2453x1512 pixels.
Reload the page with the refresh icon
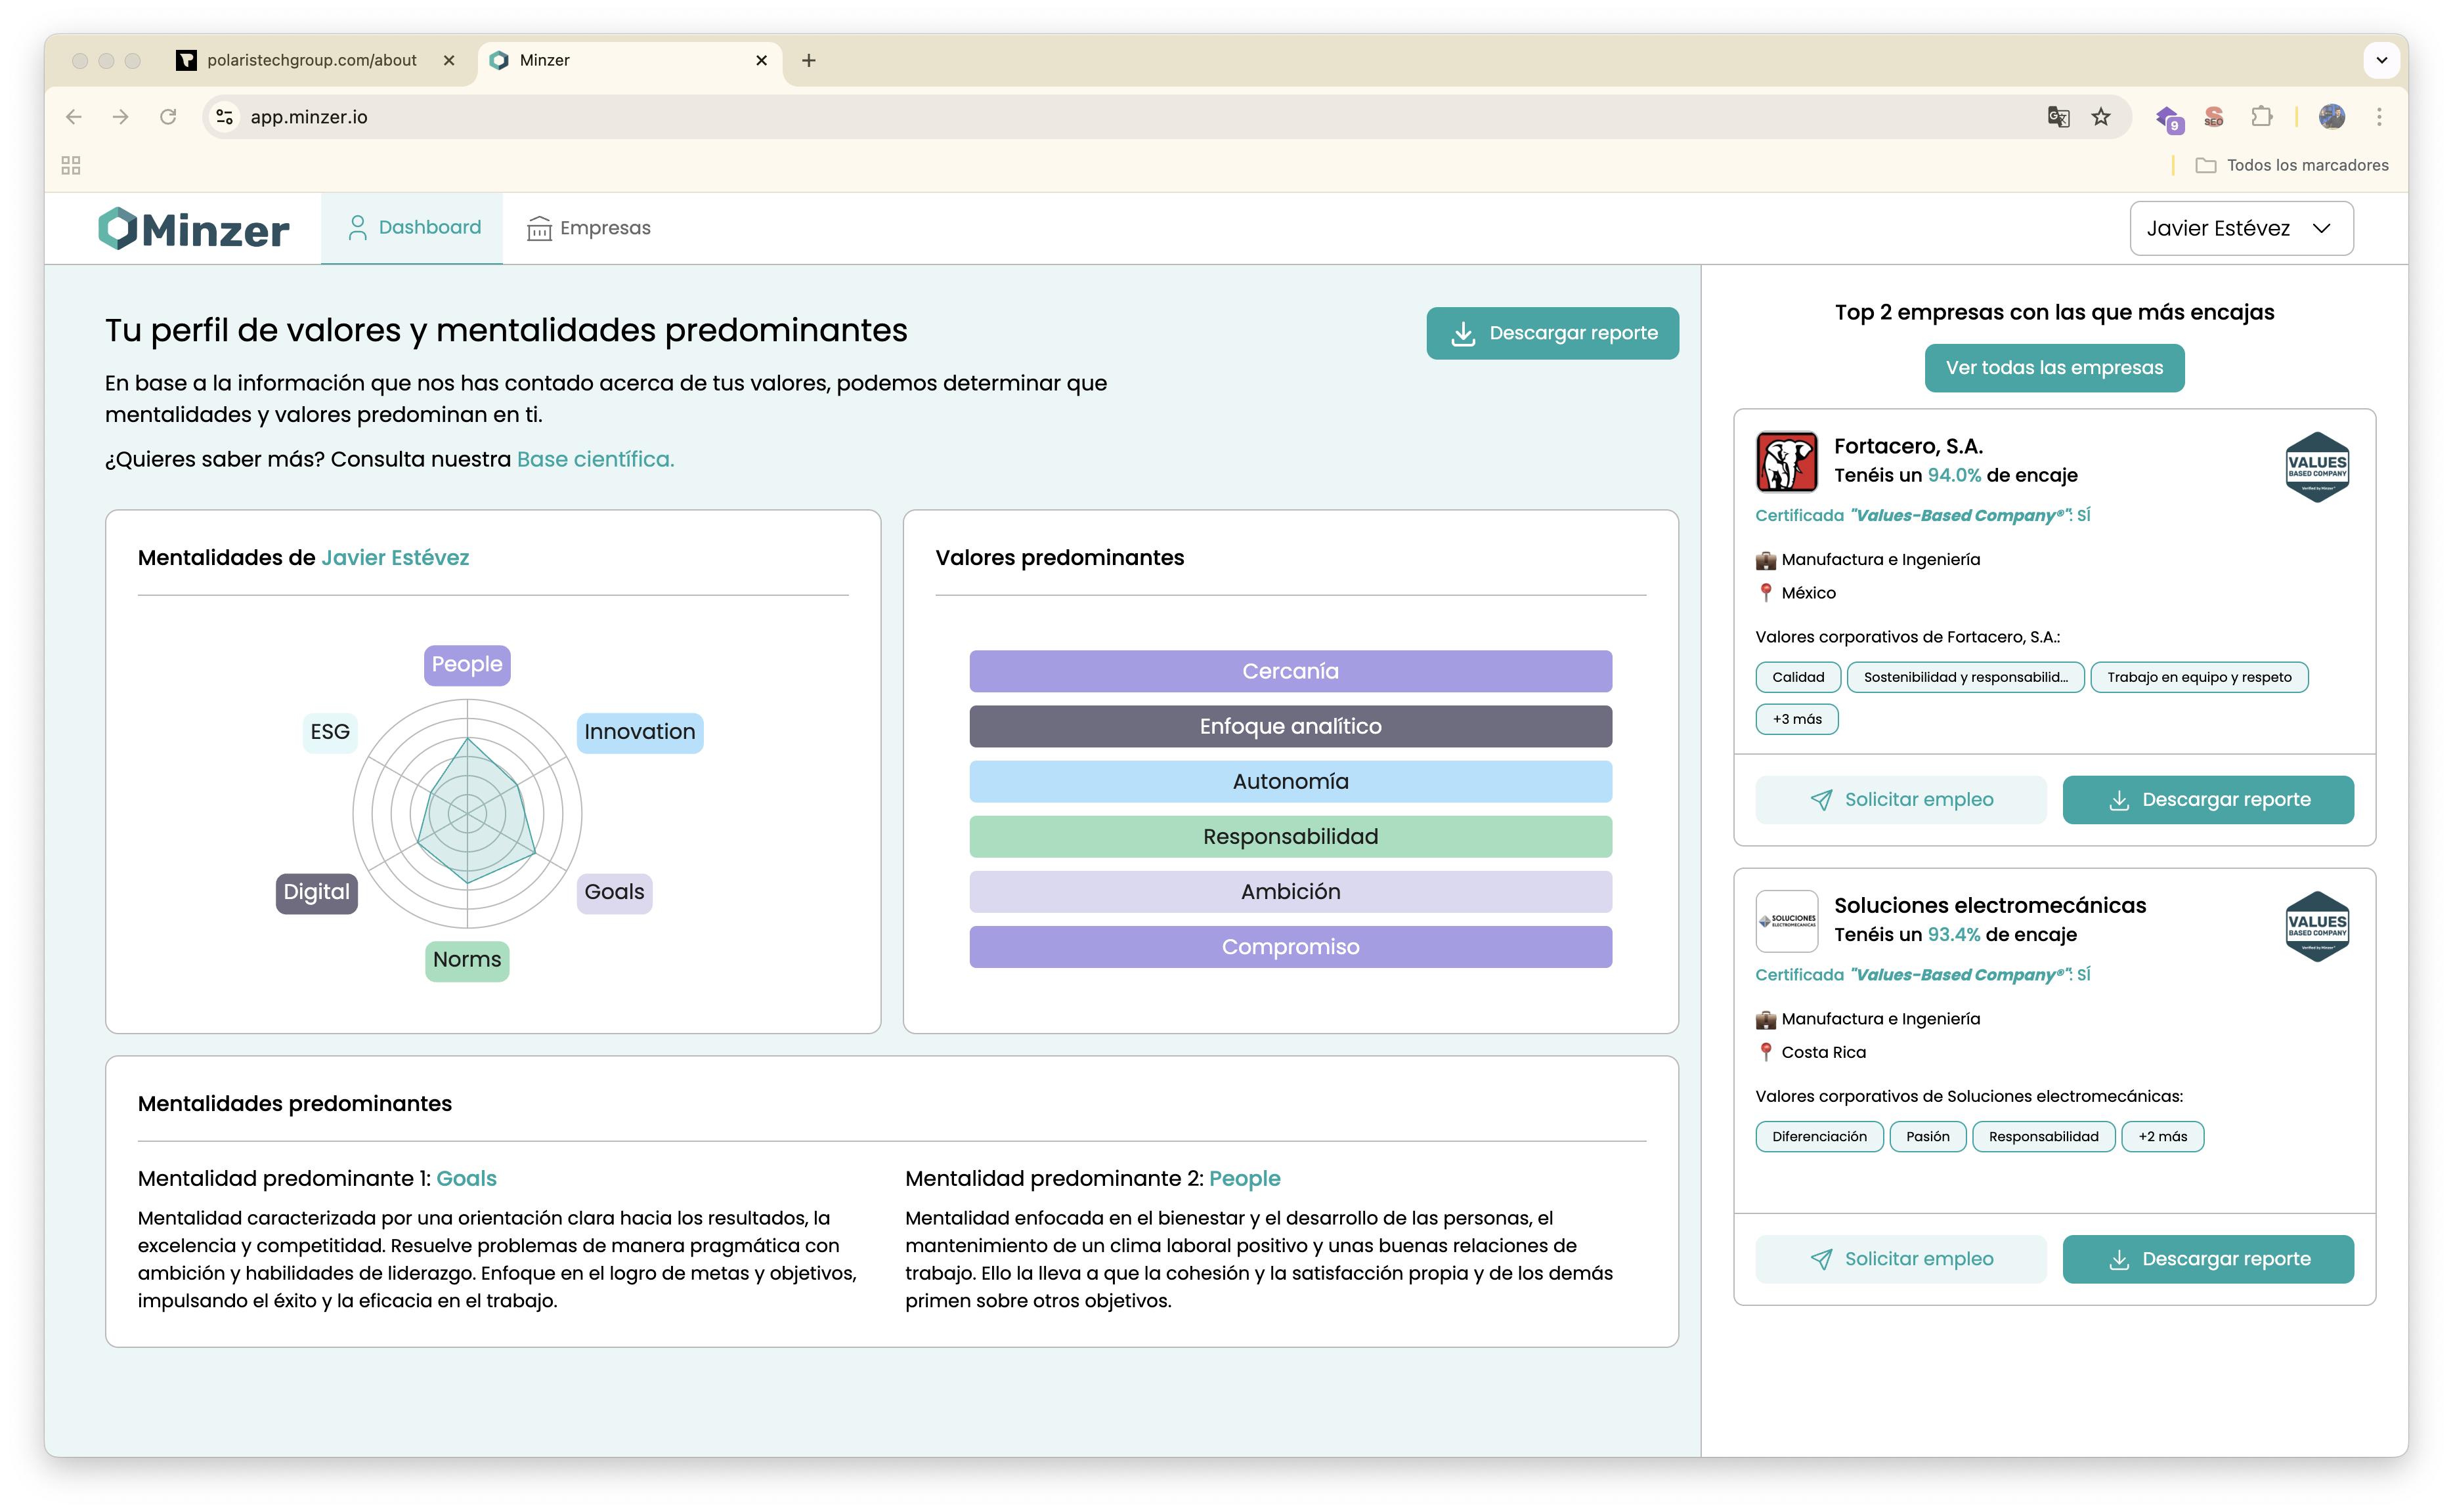[168, 117]
